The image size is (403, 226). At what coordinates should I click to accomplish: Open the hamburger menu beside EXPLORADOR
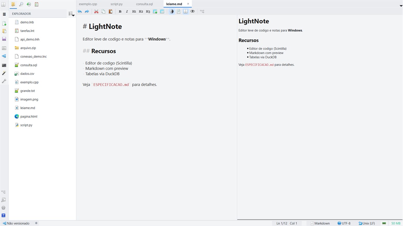(4, 14)
